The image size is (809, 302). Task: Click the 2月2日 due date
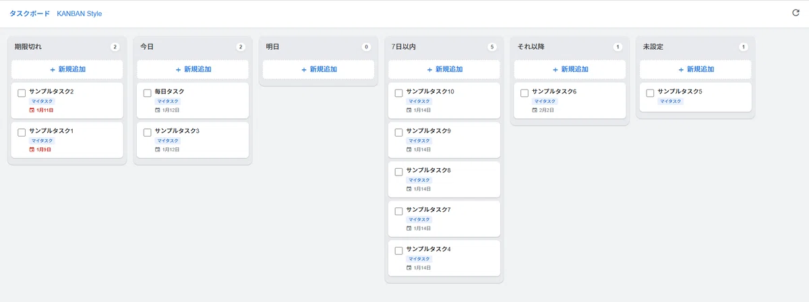547,110
